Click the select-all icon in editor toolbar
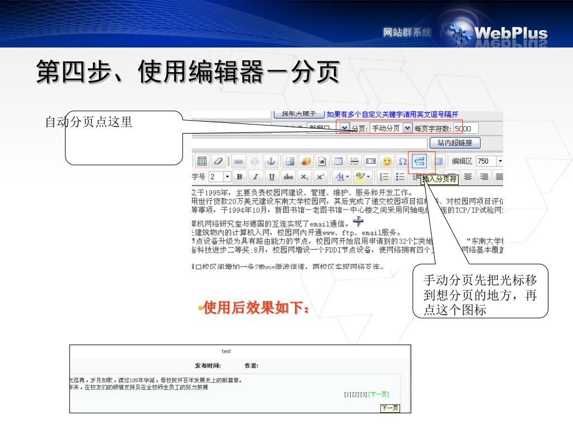Viewport: 573px width, 429px height. [201, 161]
